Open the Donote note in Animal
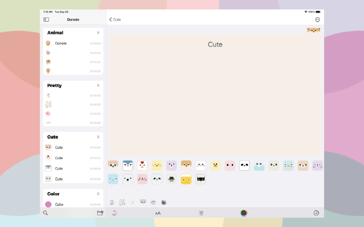 pos(73,44)
